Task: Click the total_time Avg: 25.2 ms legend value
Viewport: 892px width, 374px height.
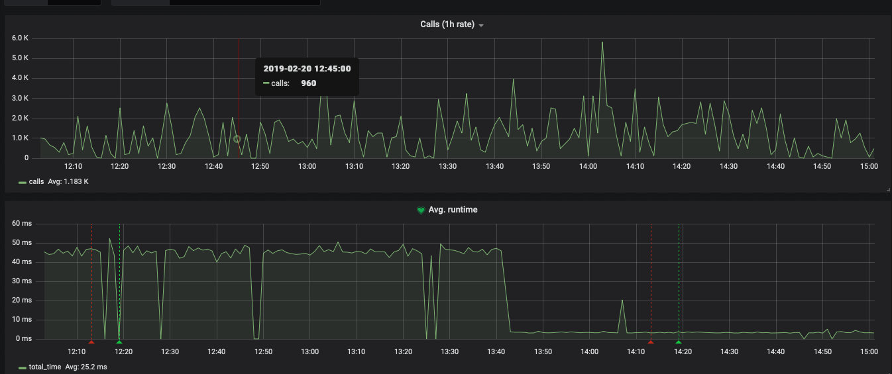Action: 86,367
